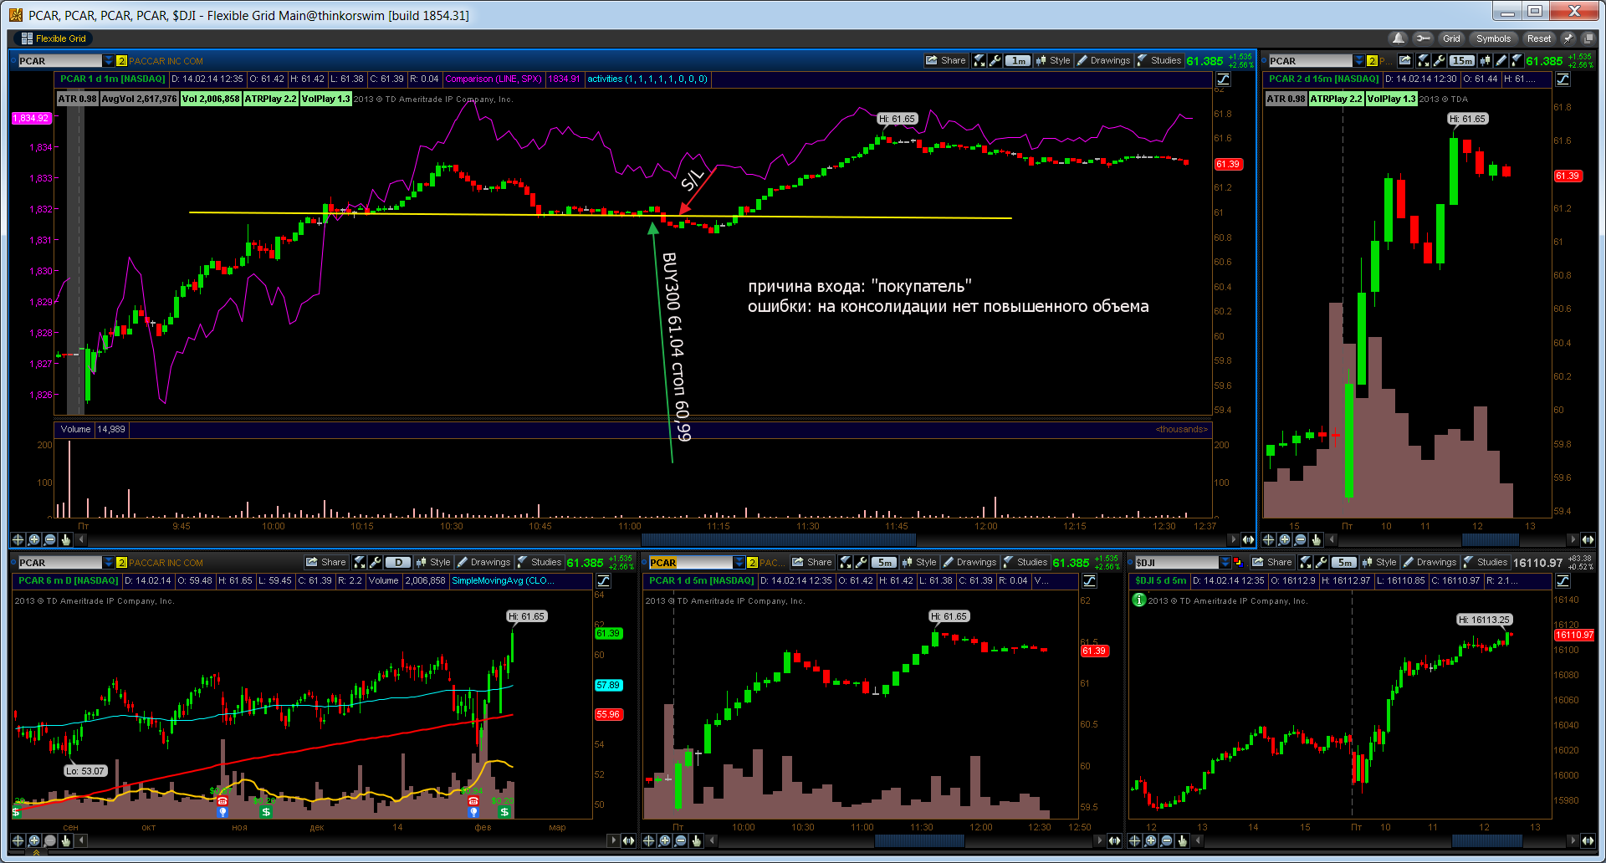
Task: Click the green dividend icon near февраль
Action: click(504, 811)
